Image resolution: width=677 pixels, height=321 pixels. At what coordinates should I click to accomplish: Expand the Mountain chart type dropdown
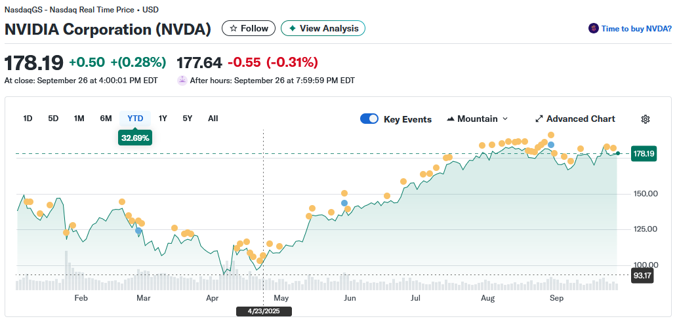504,119
